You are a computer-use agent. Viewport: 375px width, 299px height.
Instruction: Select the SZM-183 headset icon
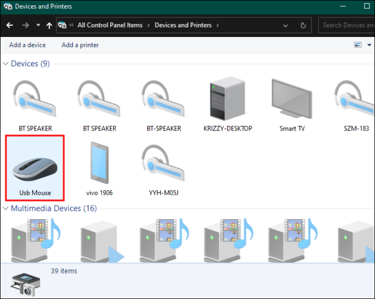click(355, 98)
